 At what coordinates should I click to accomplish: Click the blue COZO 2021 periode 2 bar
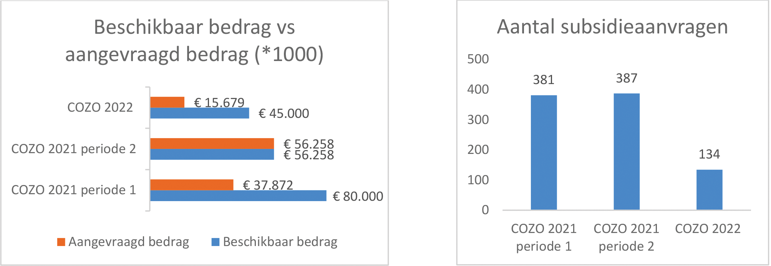click(x=212, y=154)
